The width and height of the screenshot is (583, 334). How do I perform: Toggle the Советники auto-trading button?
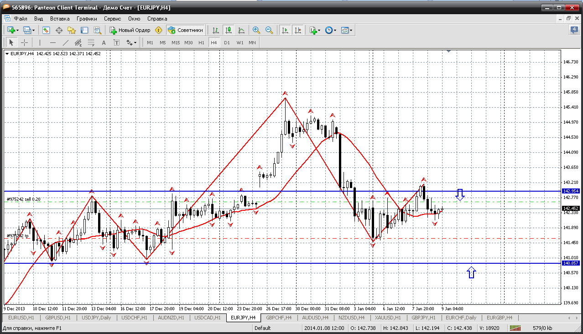tap(185, 30)
